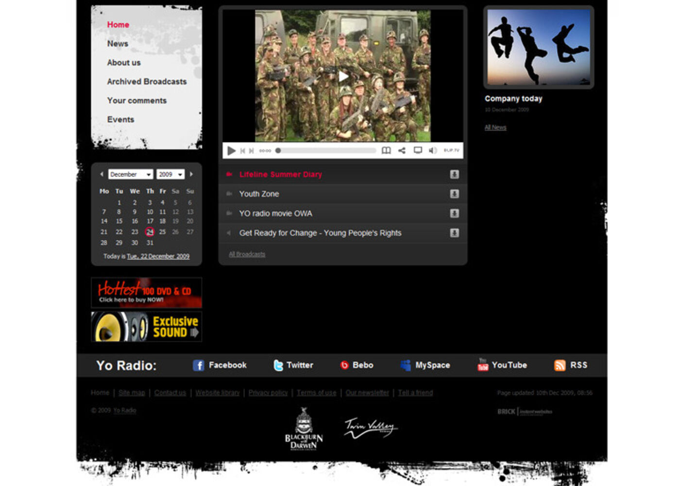The height and width of the screenshot is (486, 680).
Task: Open the 2009 year dropdown
Action: pyautogui.click(x=170, y=174)
